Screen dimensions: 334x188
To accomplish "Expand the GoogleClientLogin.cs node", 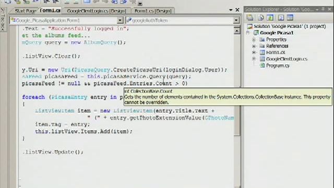I will [x=254, y=59].
